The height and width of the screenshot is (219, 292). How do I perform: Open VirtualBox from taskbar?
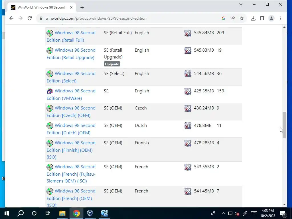(90, 213)
